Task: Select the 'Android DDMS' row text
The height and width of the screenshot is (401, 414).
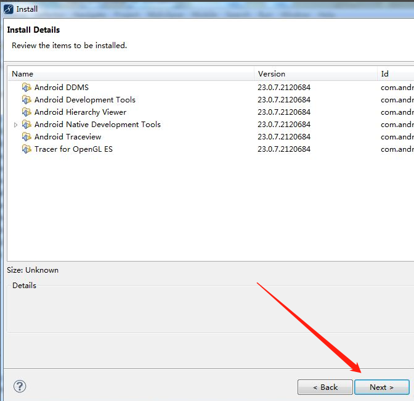Action: [x=62, y=87]
